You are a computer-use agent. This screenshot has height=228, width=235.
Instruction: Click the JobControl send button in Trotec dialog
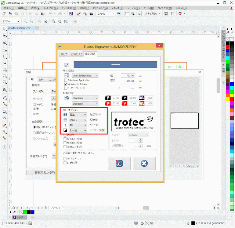point(119,163)
